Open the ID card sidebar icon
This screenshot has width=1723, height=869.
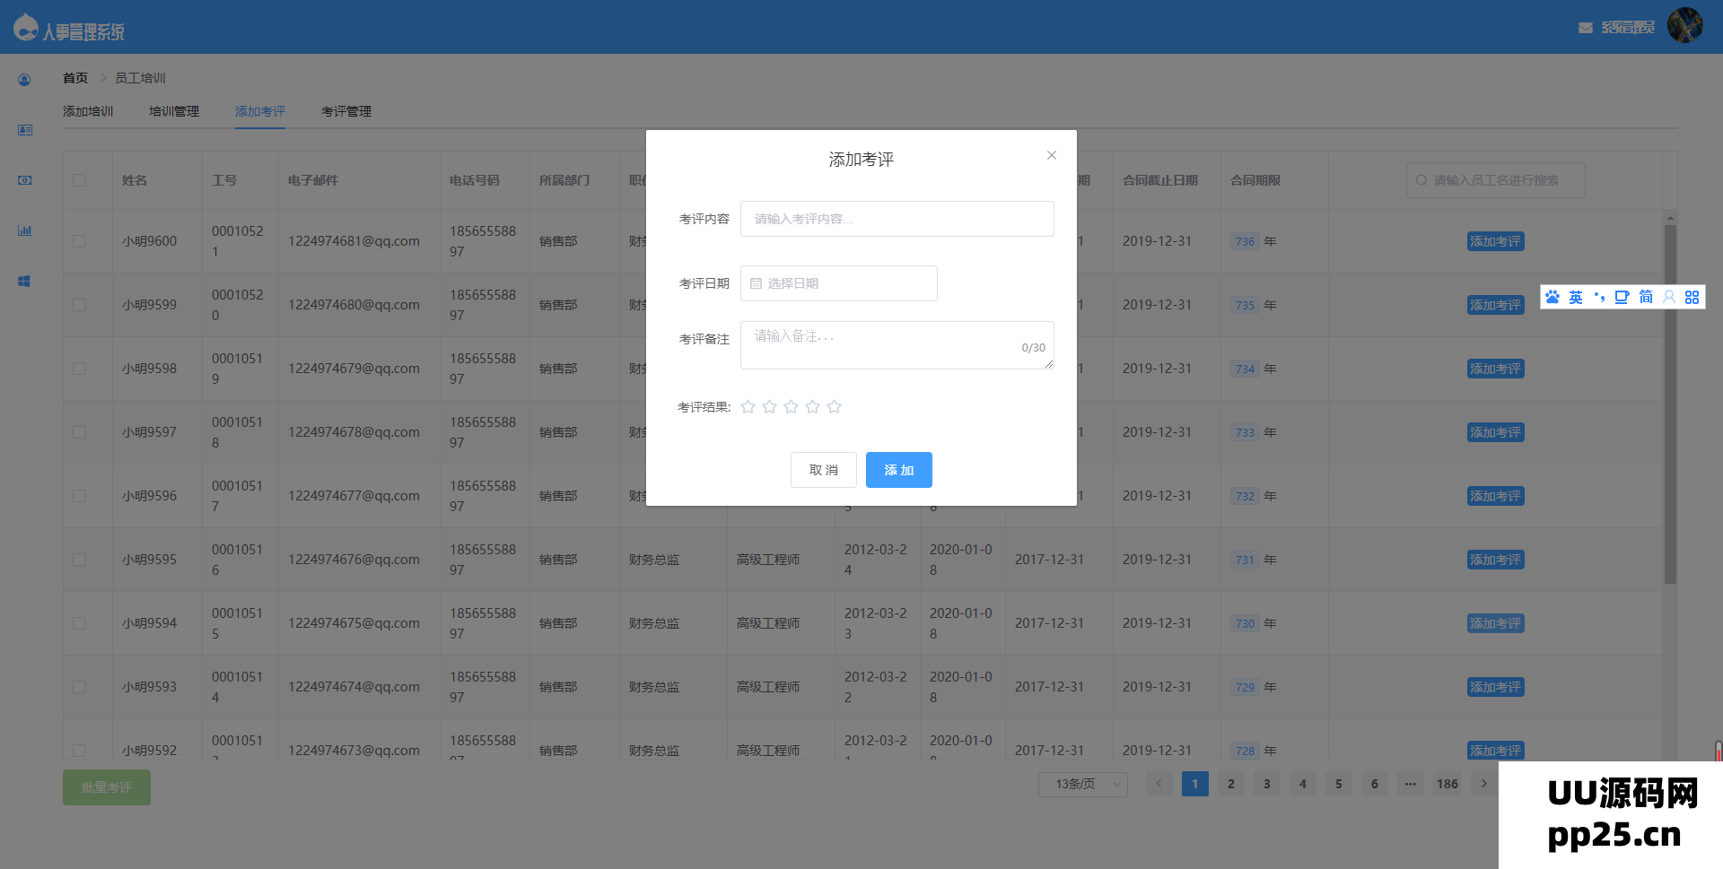(x=24, y=130)
